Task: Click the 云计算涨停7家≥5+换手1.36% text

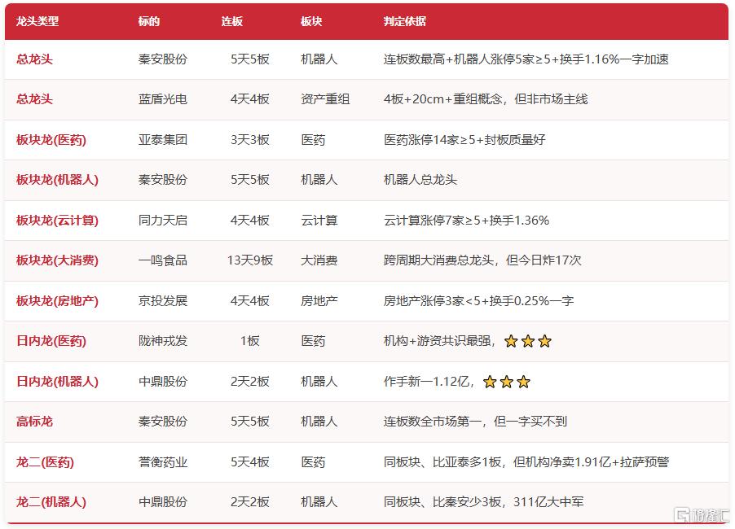Action: [x=466, y=221]
